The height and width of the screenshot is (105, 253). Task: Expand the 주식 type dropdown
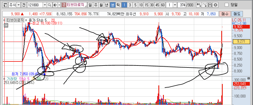tap(19, 5)
